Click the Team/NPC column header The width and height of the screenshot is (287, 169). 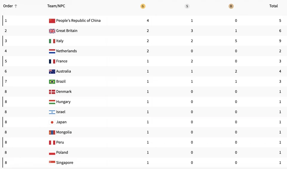(x=56, y=6)
